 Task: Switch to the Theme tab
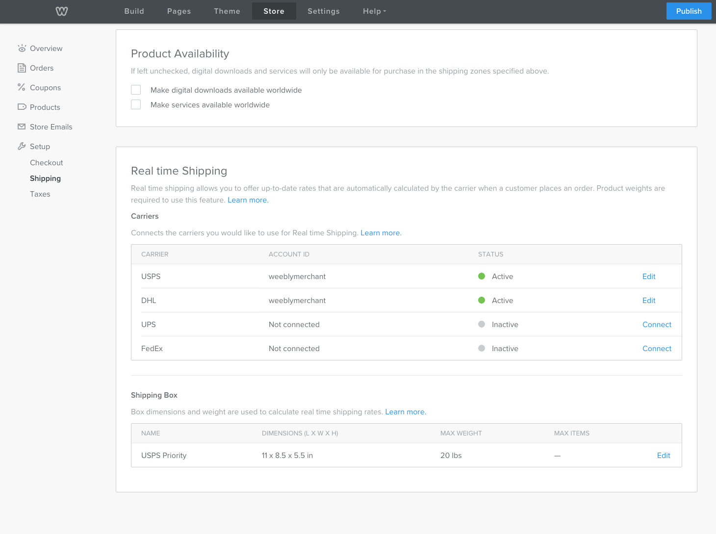227,11
